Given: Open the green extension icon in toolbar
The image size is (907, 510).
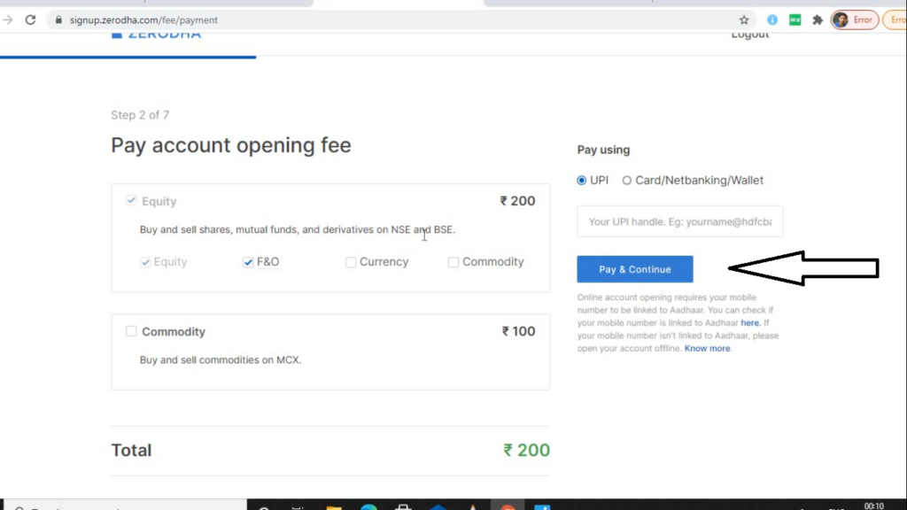Looking at the screenshot, I should pyautogui.click(x=795, y=19).
